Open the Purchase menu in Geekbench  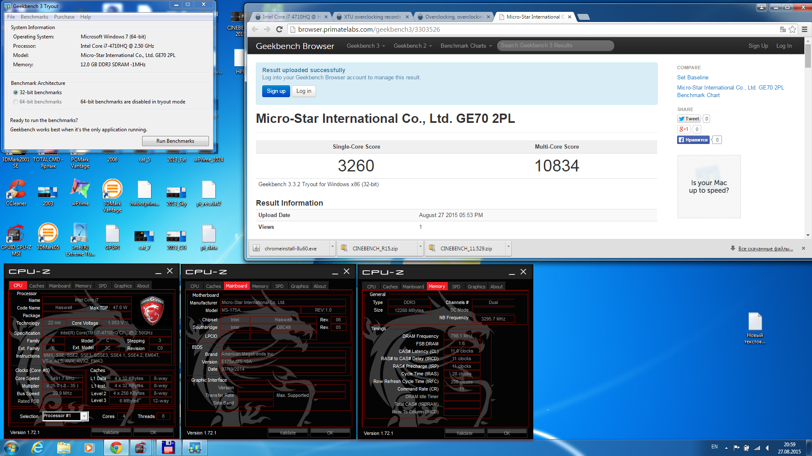click(x=64, y=17)
